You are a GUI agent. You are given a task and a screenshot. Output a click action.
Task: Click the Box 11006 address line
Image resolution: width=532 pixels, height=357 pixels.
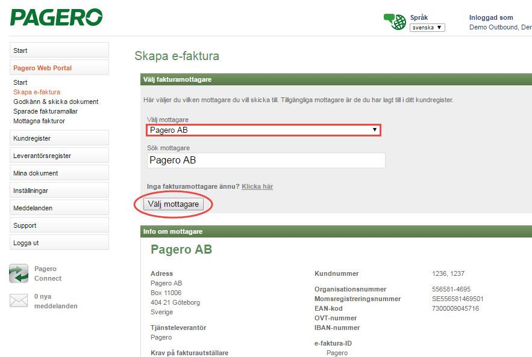point(166,293)
